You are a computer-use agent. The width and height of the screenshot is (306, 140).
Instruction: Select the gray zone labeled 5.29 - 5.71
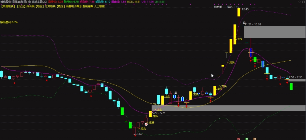(229, 108)
